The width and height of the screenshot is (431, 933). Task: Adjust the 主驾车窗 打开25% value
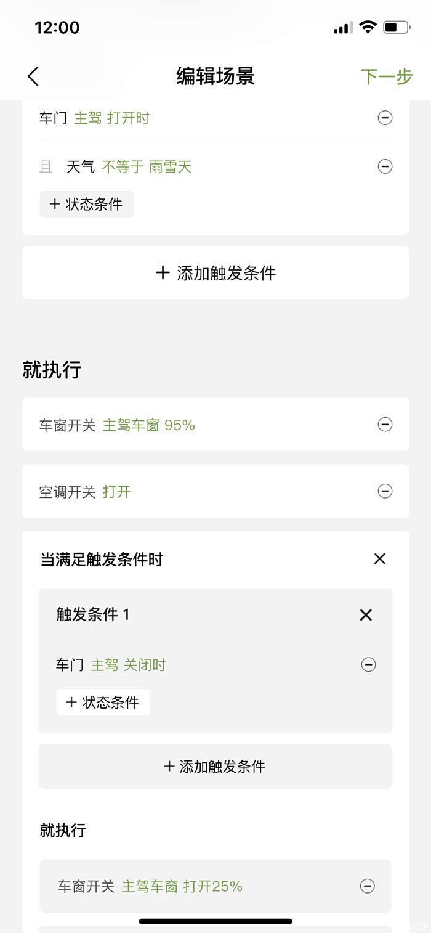click(182, 887)
